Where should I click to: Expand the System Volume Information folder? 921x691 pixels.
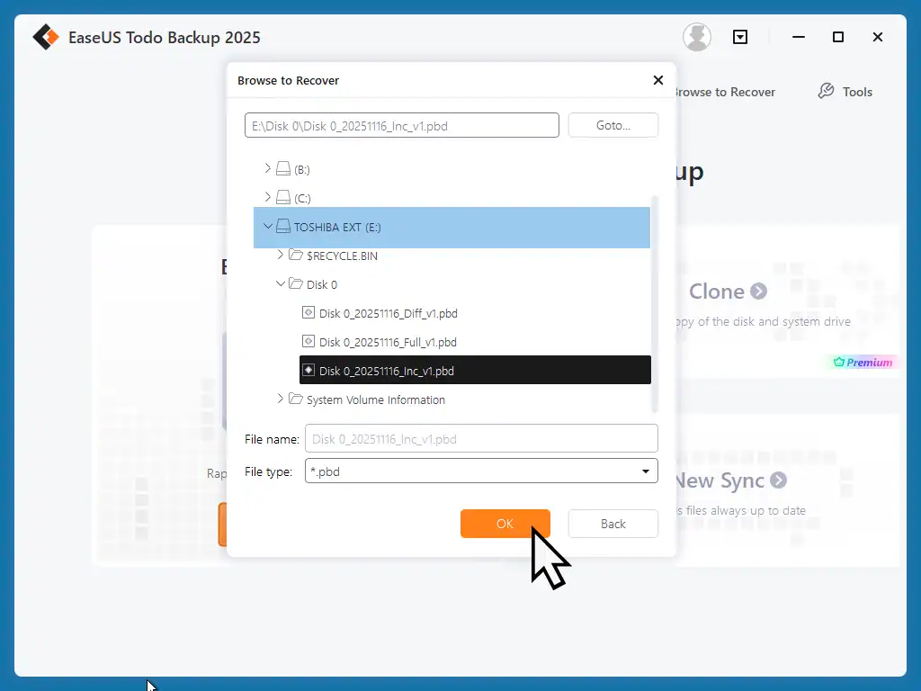280,399
